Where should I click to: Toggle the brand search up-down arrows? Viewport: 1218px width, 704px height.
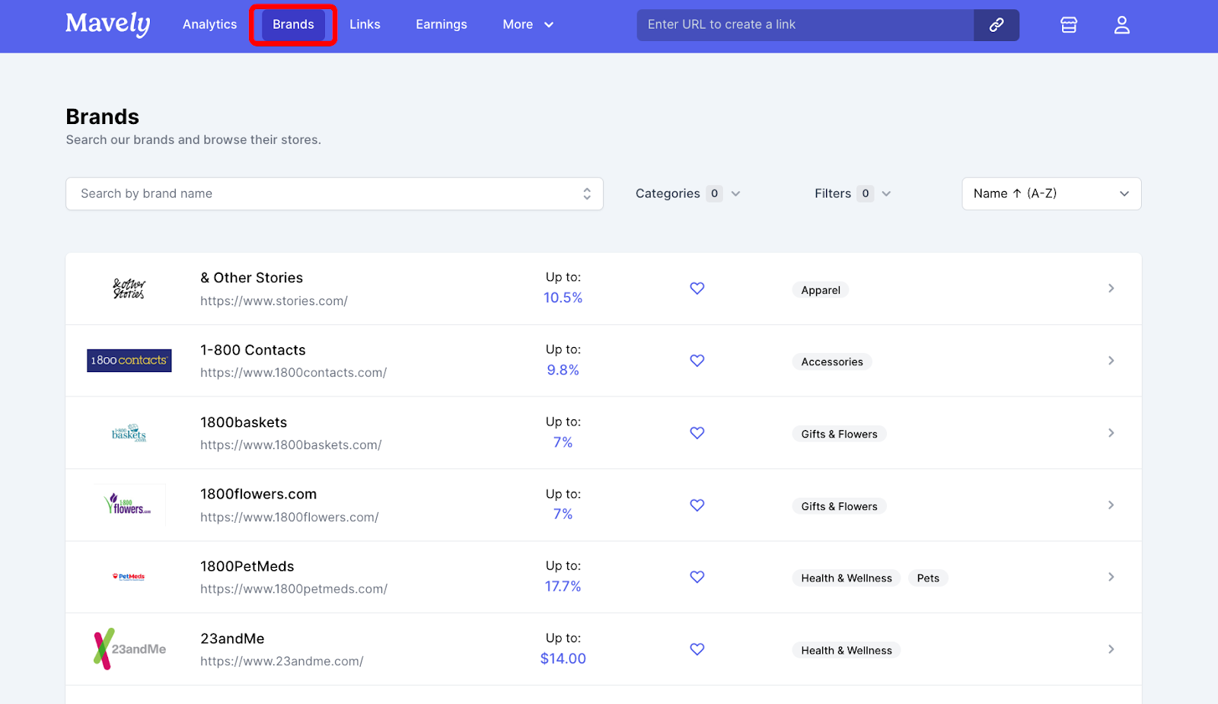tap(587, 194)
